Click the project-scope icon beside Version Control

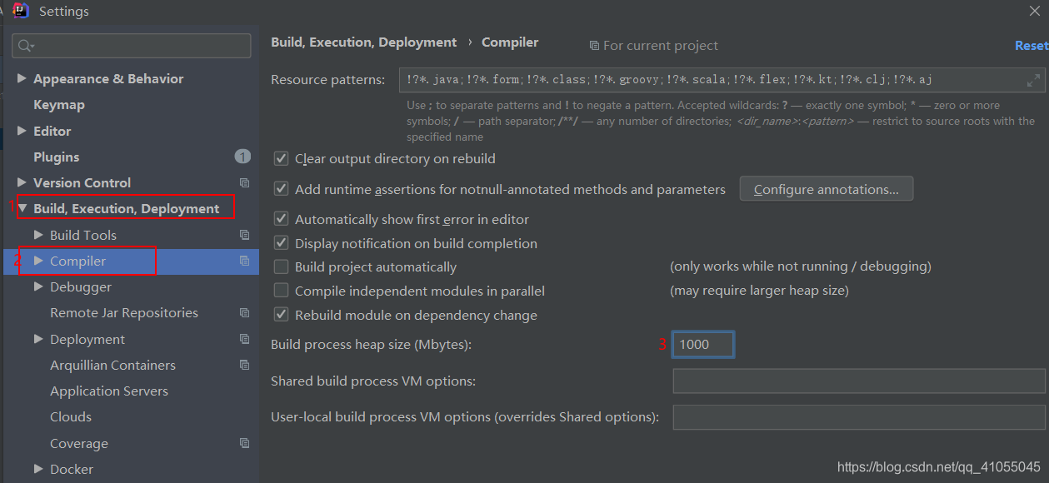(244, 183)
